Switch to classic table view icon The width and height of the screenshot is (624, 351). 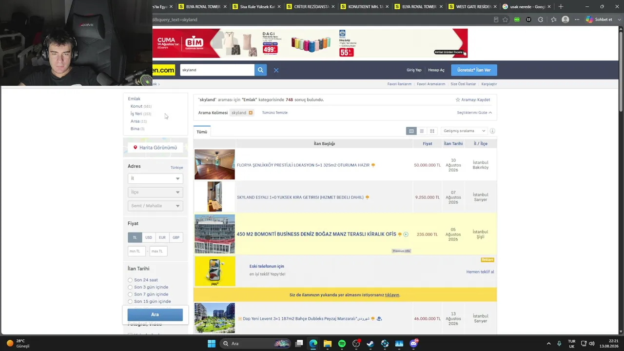pyautogui.click(x=411, y=131)
